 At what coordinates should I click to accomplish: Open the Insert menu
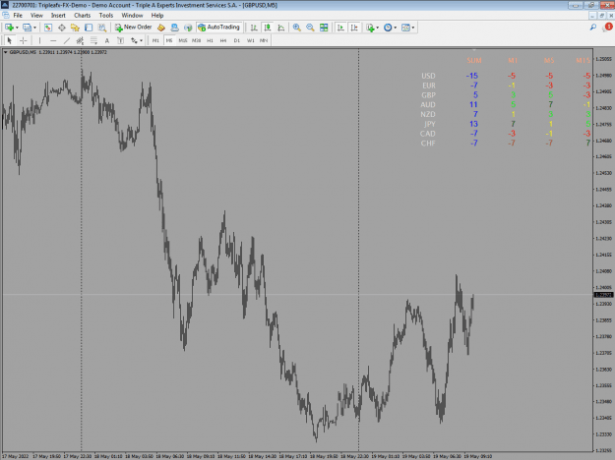click(58, 16)
